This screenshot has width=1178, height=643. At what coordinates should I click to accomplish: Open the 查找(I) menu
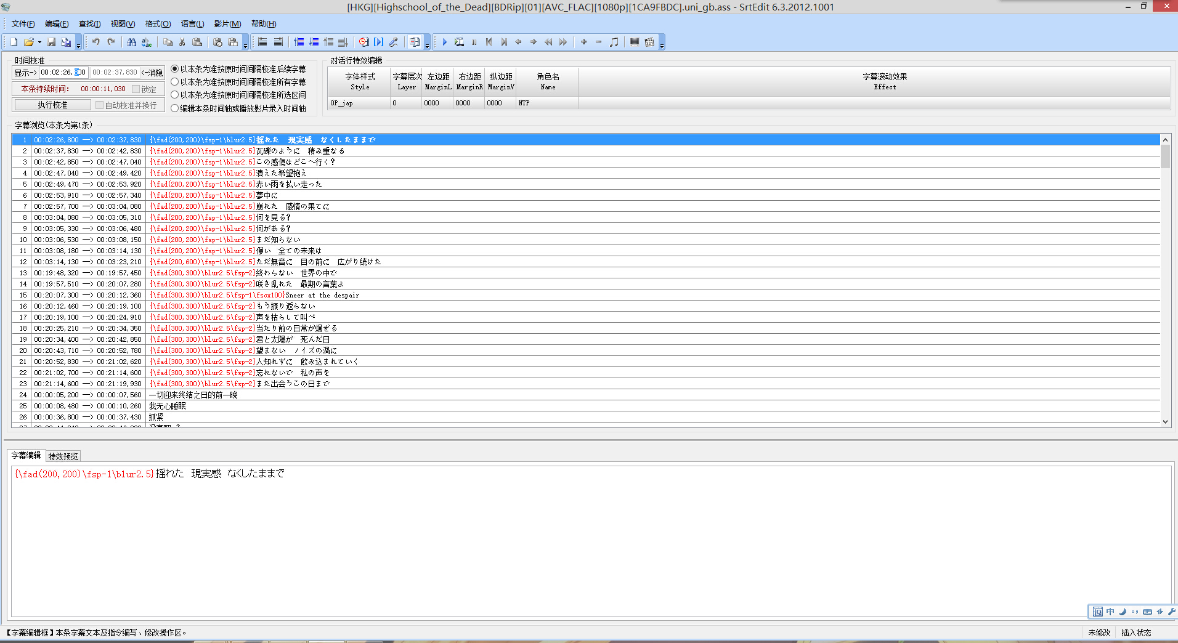[89, 23]
